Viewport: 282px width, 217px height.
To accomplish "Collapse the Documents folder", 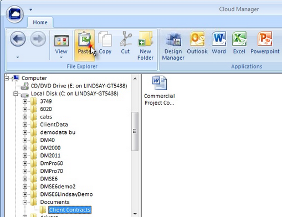I will (25, 202).
